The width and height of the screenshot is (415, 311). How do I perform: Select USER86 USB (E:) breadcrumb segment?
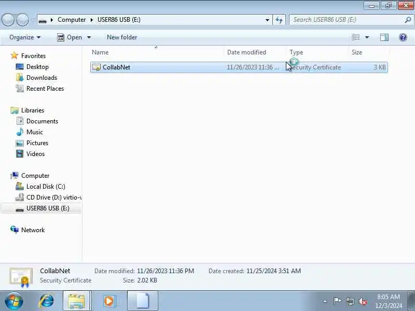click(x=119, y=20)
